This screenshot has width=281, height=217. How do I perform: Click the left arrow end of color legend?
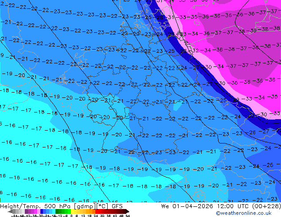click(10, 211)
